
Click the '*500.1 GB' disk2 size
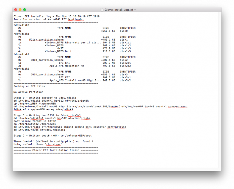click(x=108, y=60)
